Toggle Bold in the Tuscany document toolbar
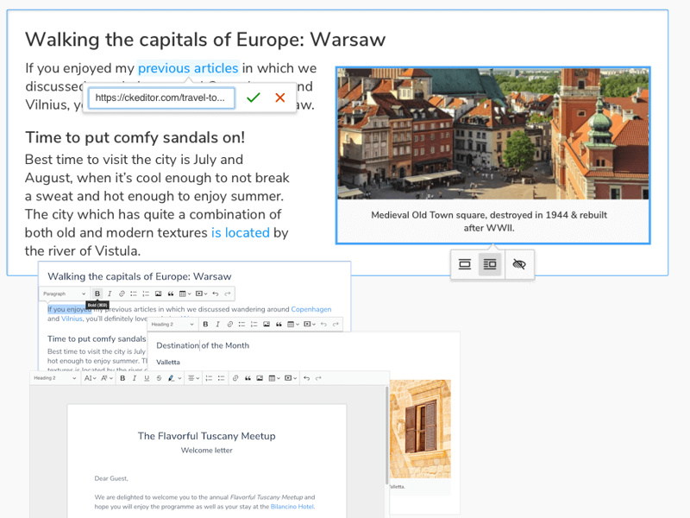 tap(122, 378)
